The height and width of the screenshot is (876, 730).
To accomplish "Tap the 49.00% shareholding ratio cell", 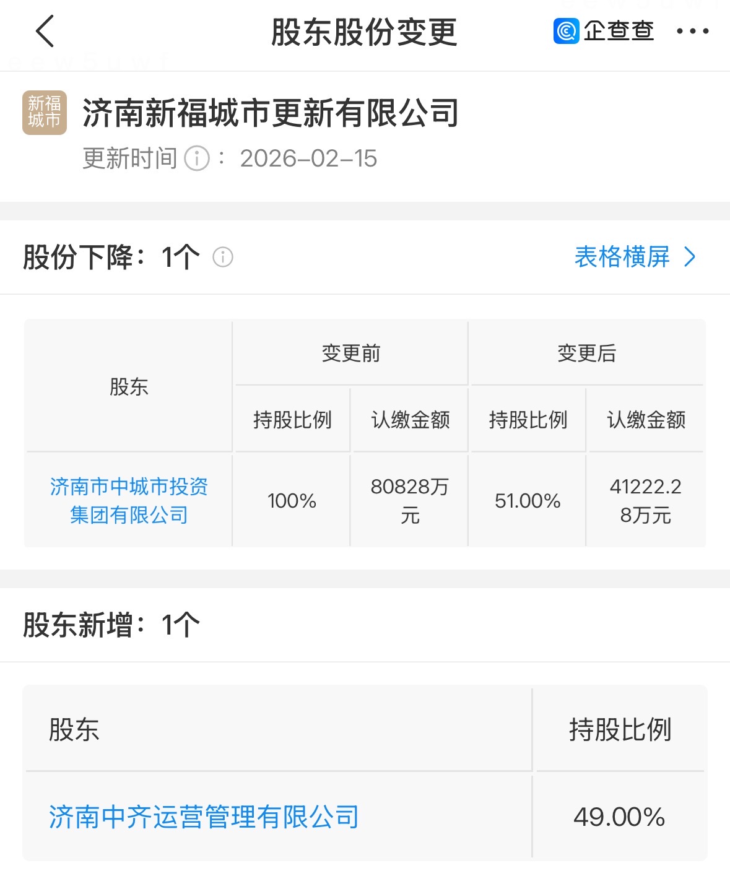I will tap(619, 817).
